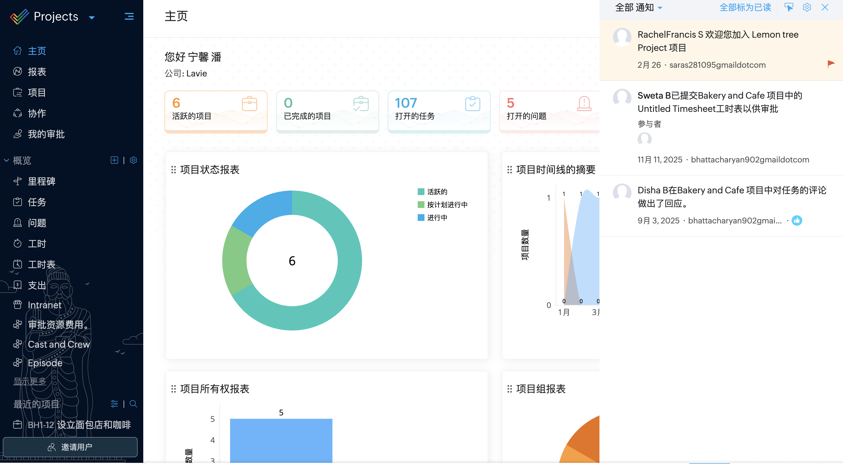Open 概览 customization gear icon
Screen dimensions: 843x464
point(133,160)
